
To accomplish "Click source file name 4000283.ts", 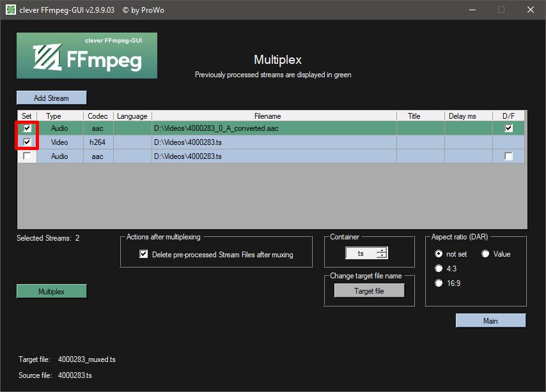I will pyautogui.click(x=75, y=375).
